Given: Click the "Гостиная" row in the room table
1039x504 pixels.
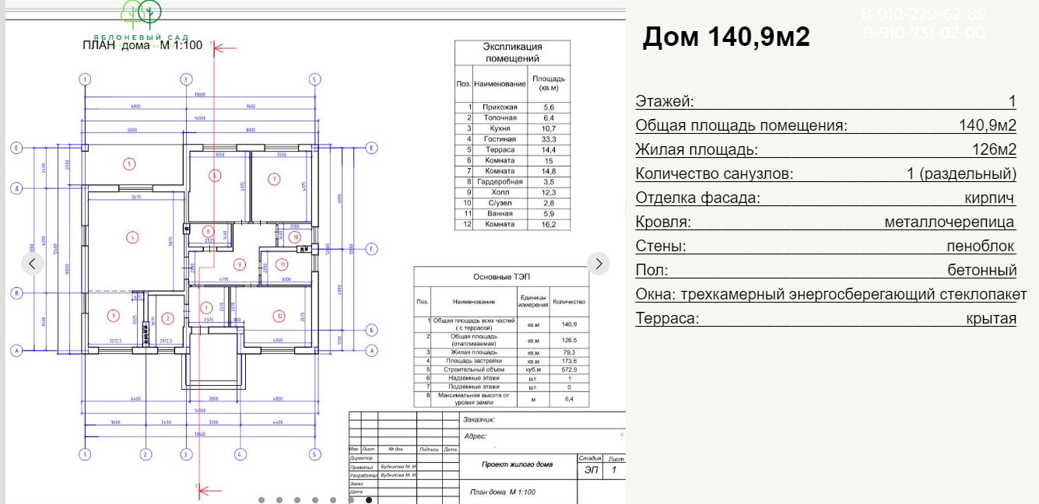Looking at the screenshot, I should [512, 139].
